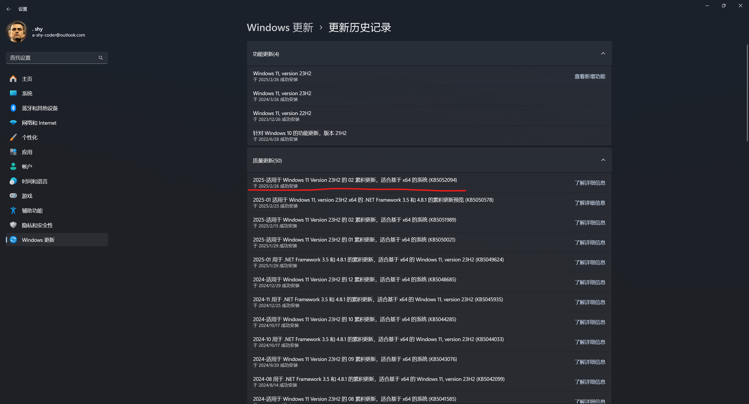Select the 游戏 gamepad icon
This screenshot has width=749, height=404.
pos(13,196)
